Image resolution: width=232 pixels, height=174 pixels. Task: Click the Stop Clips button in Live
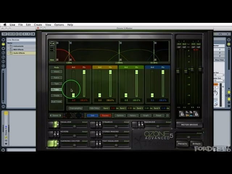(219, 60)
